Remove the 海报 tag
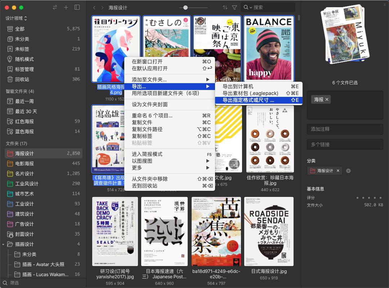 (x=327, y=99)
